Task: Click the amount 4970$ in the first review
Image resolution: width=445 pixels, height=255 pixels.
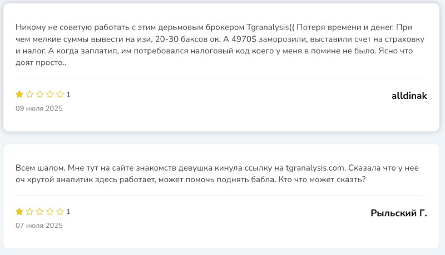Action: (x=244, y=39)
